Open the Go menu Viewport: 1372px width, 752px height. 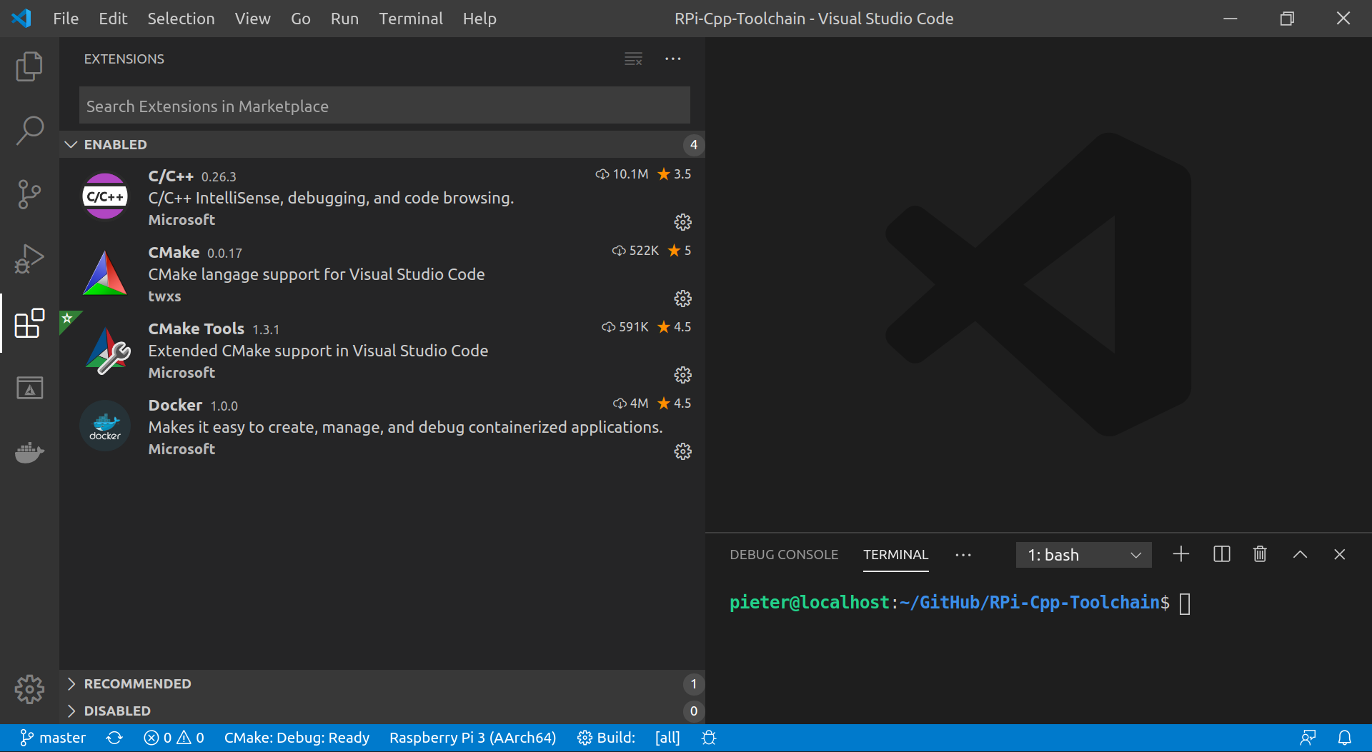(300, 19)
